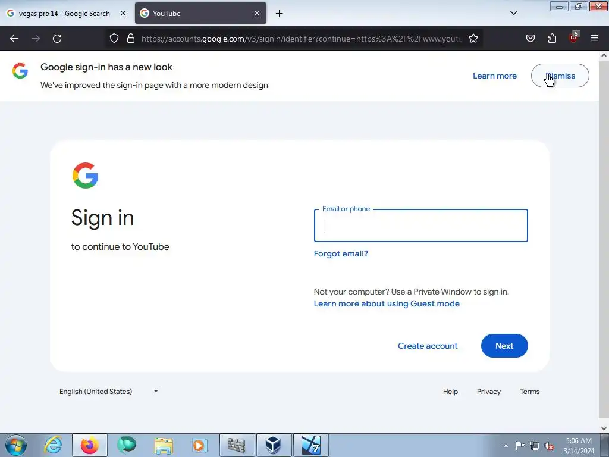Image resolution: width=609 pixels, height=457 pixels.
Task: Open the tracking protection shield icon
Action: [x=114, y=38]
